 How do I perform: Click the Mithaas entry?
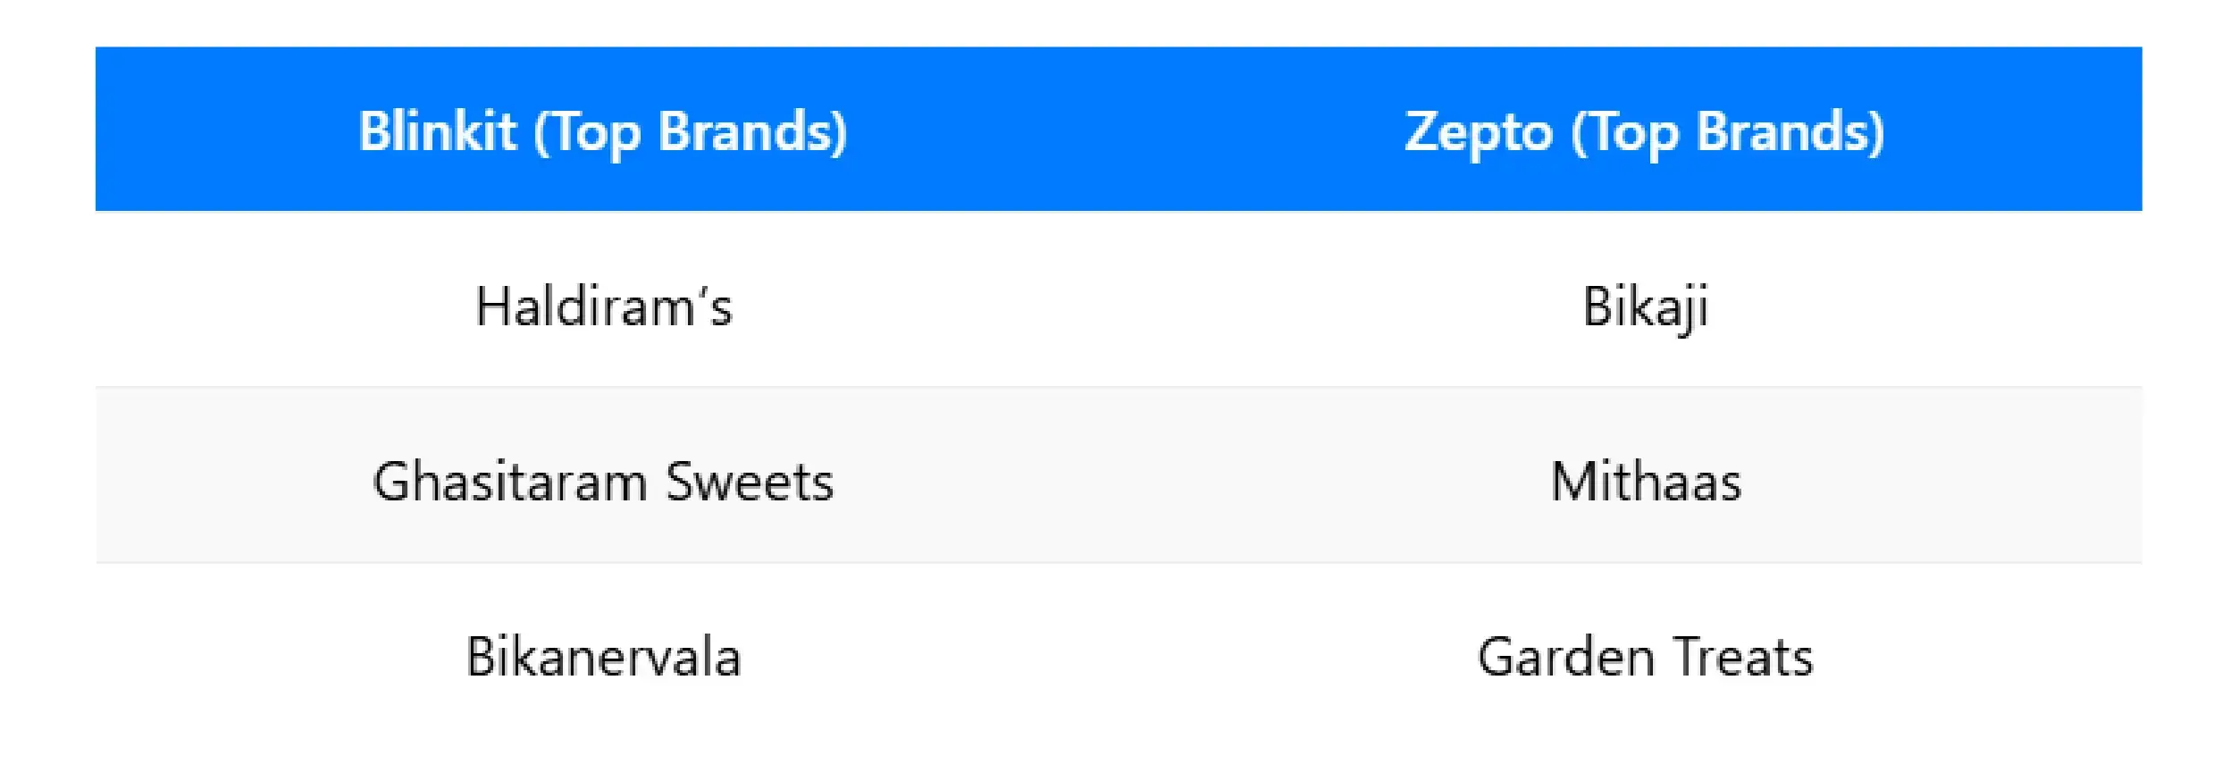tap(1646, 482)
